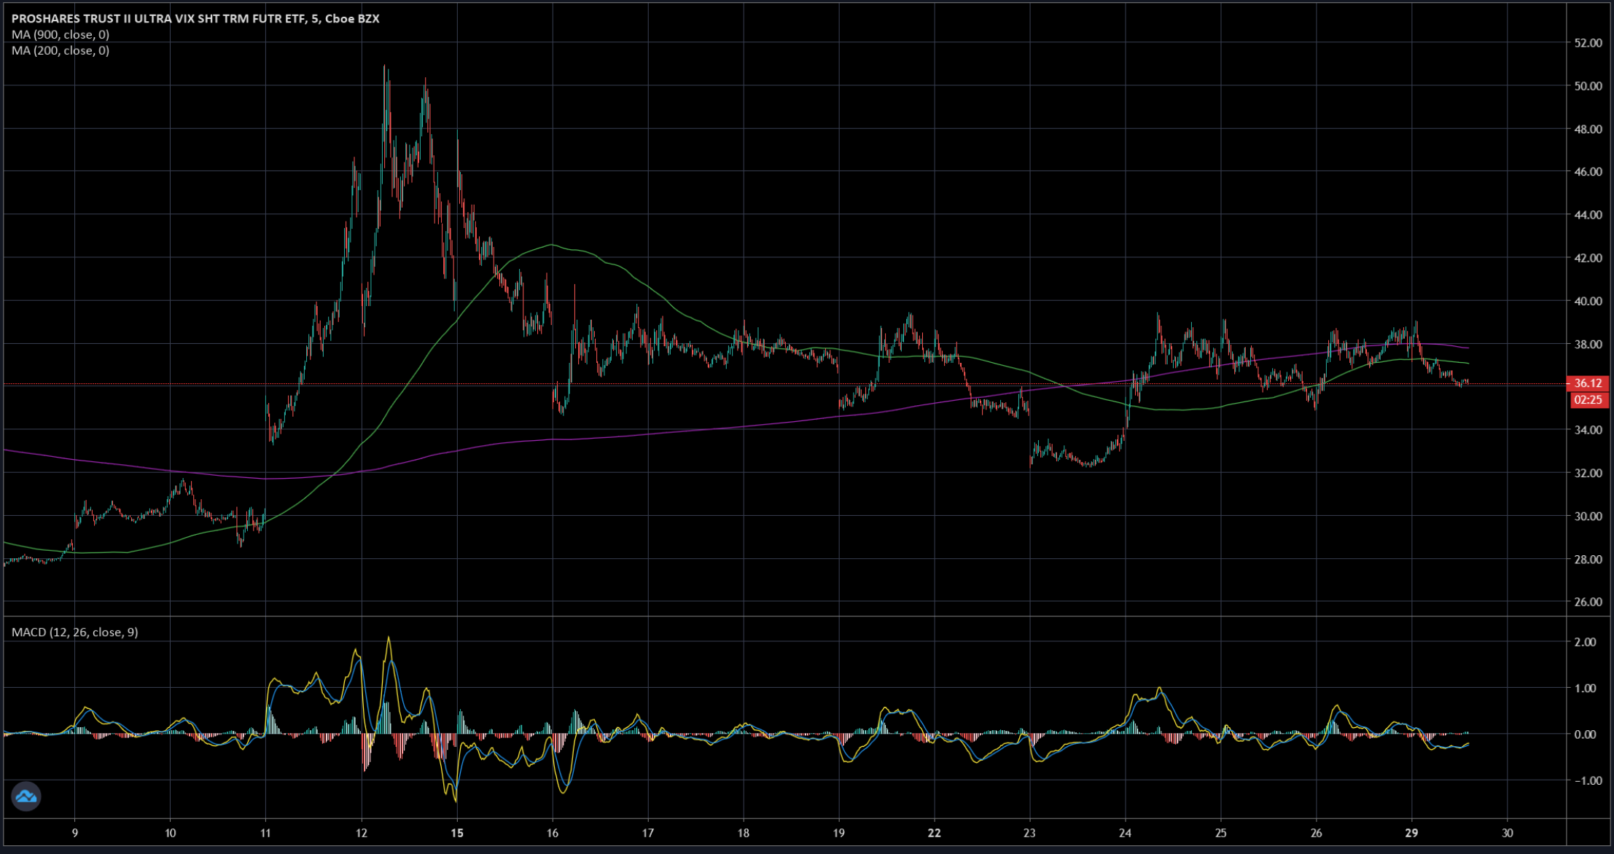Click bold date label 22 on time axis
The width and height of the screenshot is (1614, 854).
(935, 834)
